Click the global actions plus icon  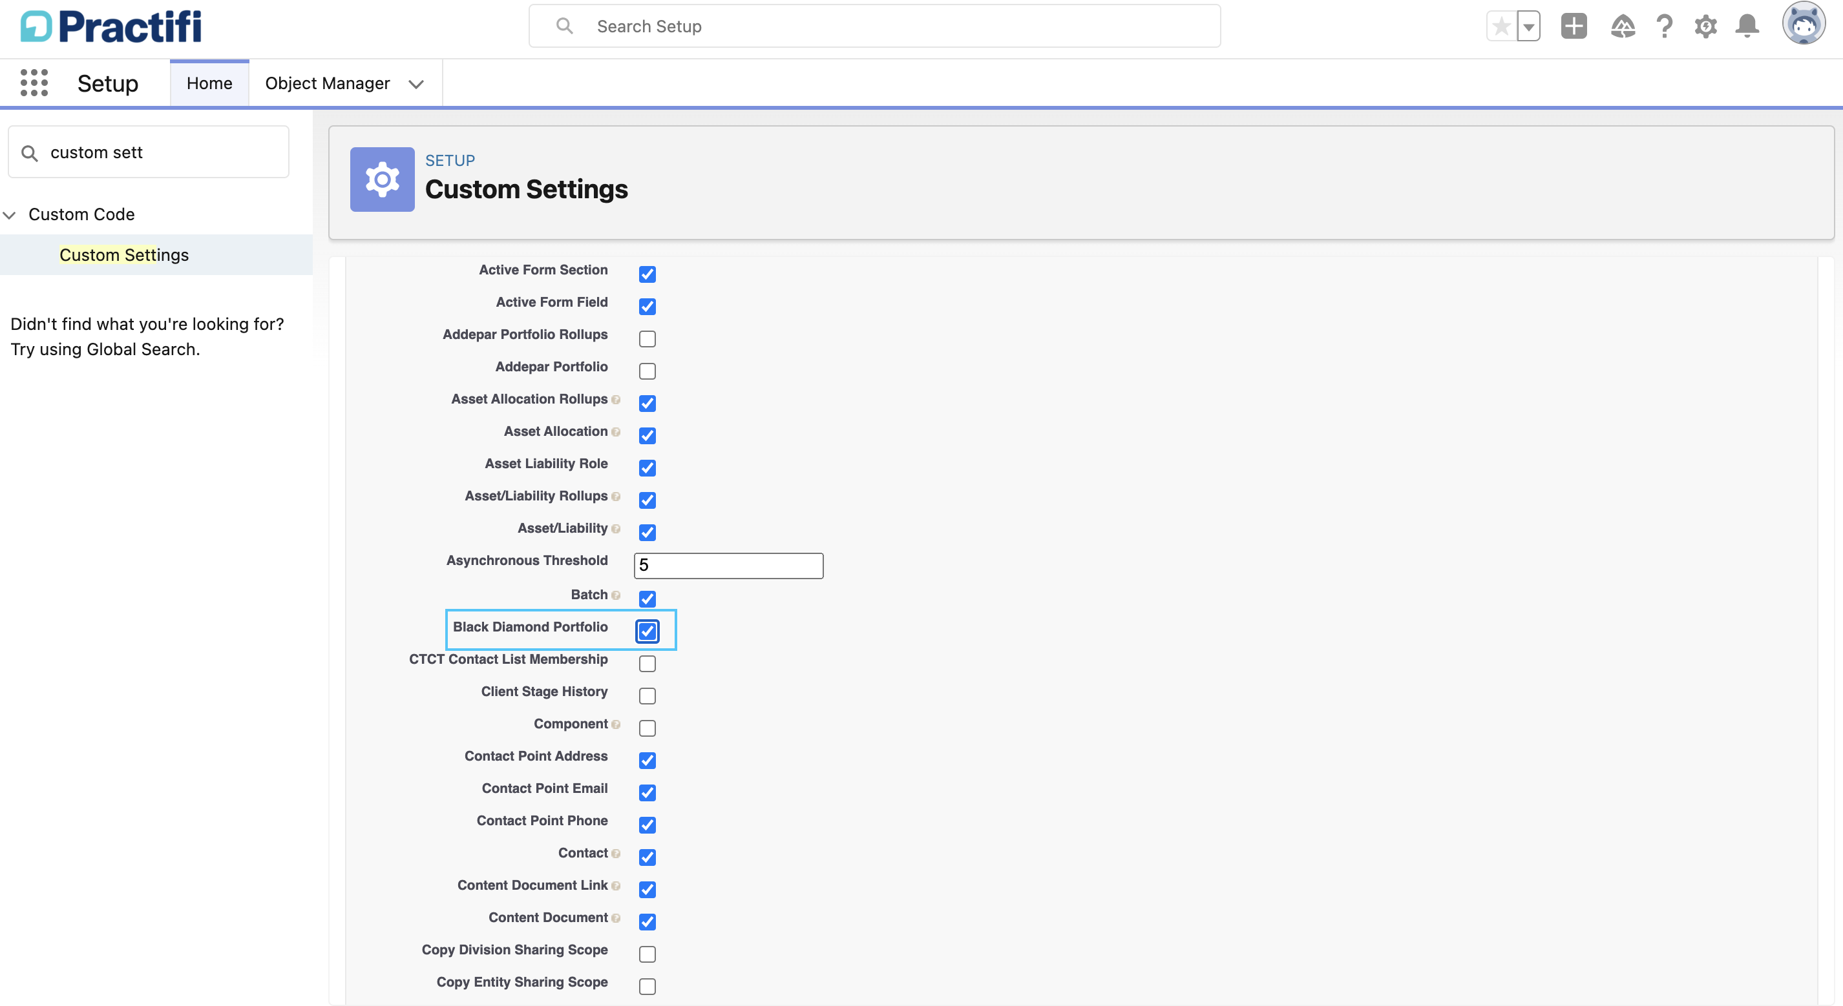pos(1574,26)
